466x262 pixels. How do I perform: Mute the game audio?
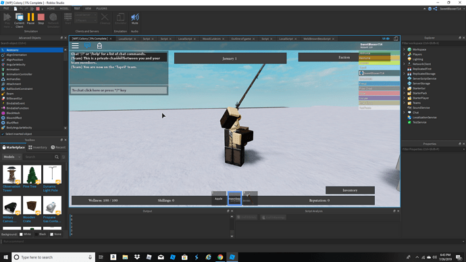134,19
